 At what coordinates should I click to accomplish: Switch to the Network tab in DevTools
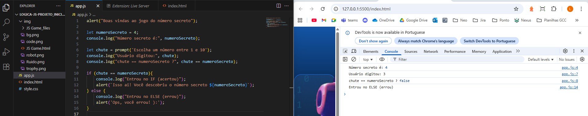(x=431, y=52)
